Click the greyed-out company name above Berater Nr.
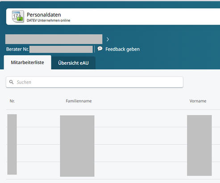The height and width of the screenshot is (183, 220). [x=54, y=39]
